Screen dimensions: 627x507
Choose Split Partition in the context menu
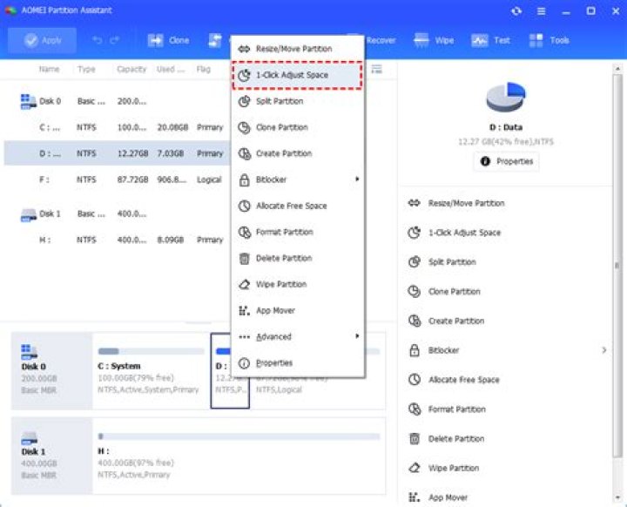click(x=279, y=101)
